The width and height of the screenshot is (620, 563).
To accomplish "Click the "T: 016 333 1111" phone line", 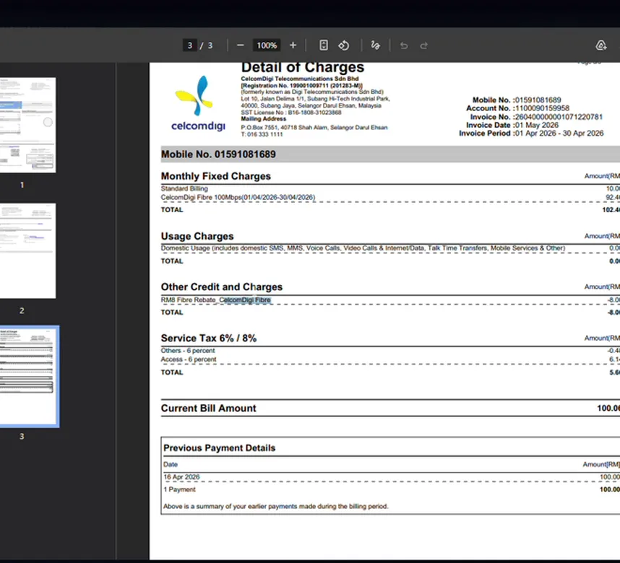I will tap(262, 134).
